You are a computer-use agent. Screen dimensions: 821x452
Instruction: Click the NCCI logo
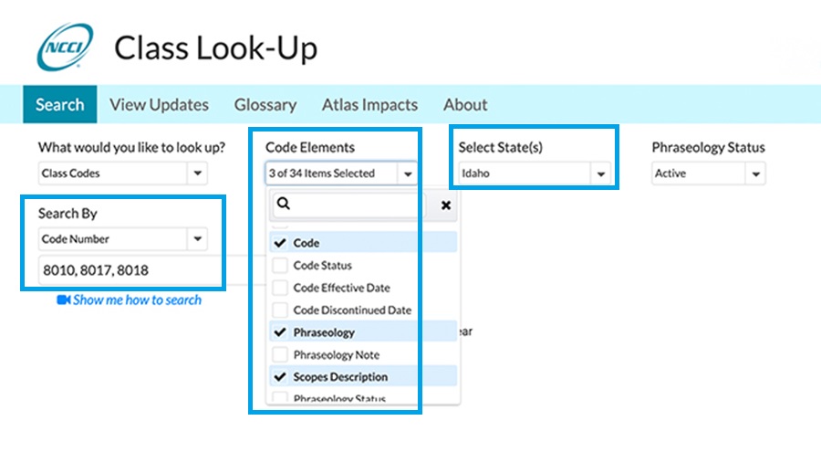pos(65,47)
